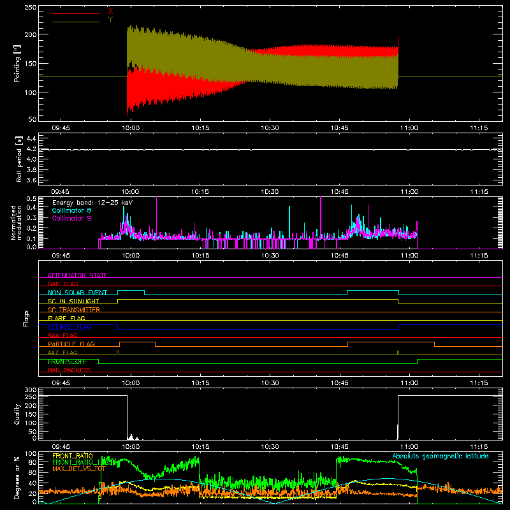Click the red X legend line
This screenshot has width=510, height=510.
pos(75,13)
